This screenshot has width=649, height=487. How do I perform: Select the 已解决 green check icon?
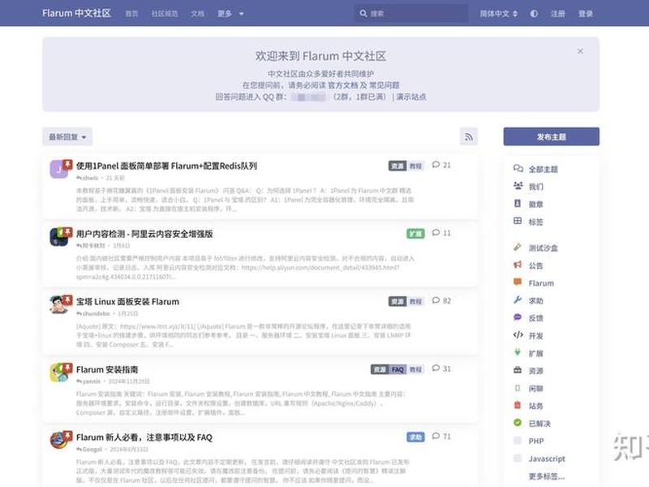(518, 423)
